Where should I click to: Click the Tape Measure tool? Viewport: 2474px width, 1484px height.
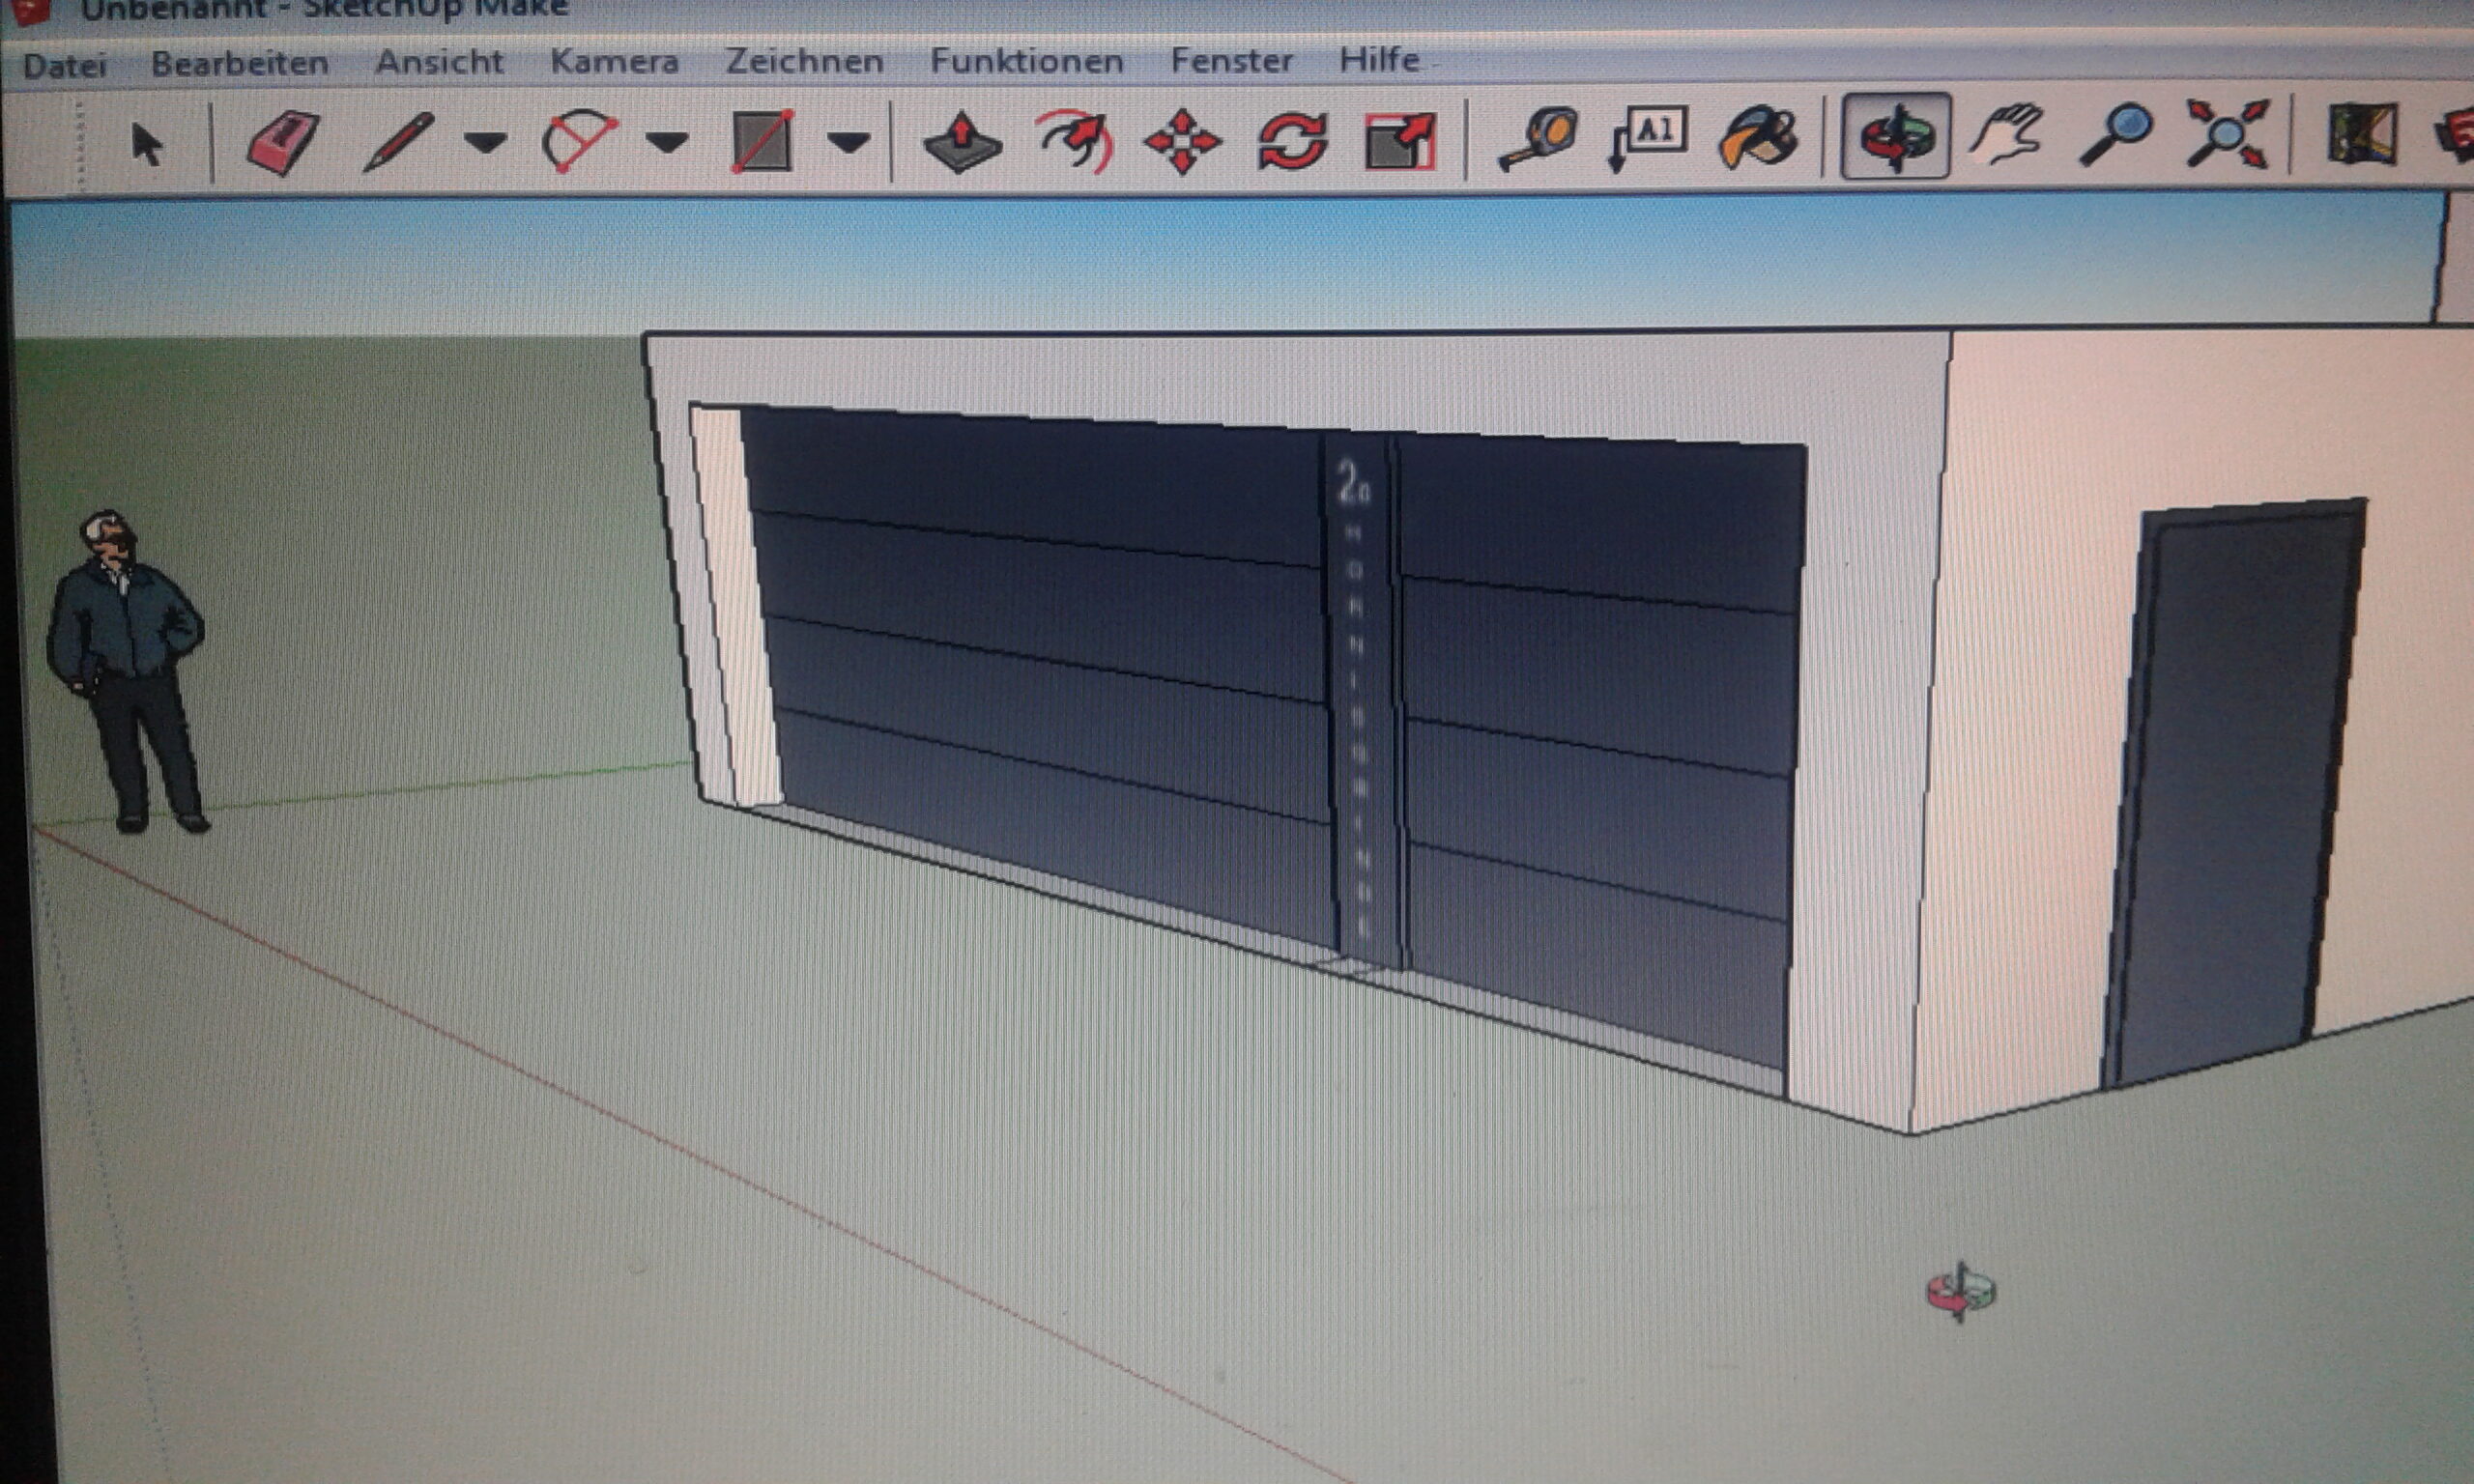tap(1536, 140)
